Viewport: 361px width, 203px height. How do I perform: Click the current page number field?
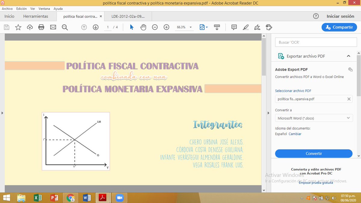coord(107,27)
